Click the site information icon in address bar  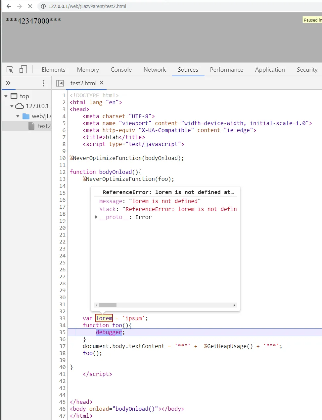point(43,6)
